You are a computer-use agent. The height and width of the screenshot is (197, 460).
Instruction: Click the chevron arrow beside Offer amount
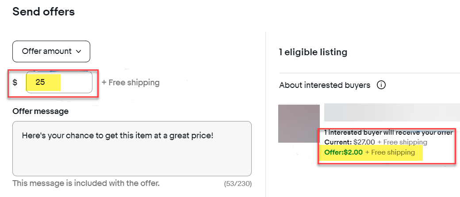coord(78,51)
